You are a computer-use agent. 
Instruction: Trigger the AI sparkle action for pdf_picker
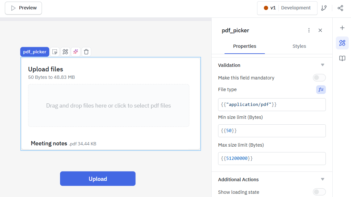[75, 52]
